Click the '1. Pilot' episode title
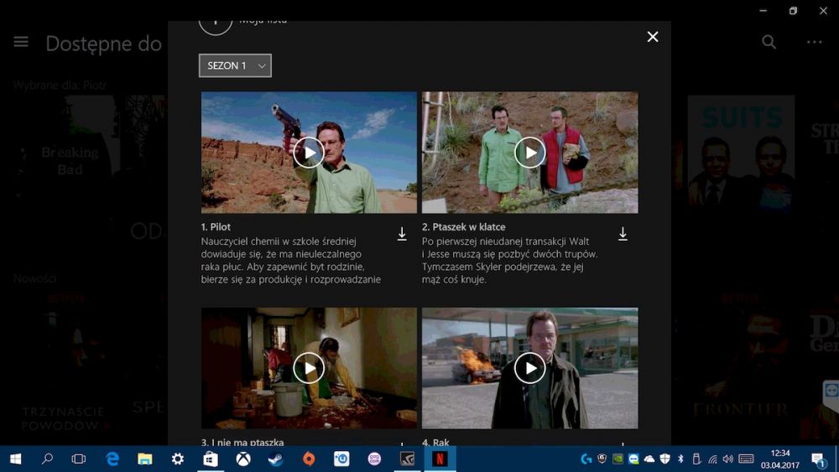Screen dimensions: 839x472 coord(216,226)
